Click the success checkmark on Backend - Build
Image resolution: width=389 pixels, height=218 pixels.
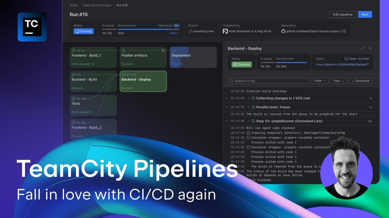tap(74, 74)
